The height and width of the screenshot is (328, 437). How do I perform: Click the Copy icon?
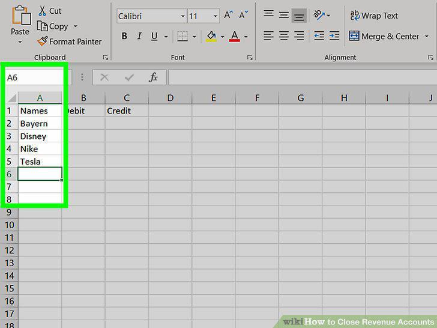(43, 26)
